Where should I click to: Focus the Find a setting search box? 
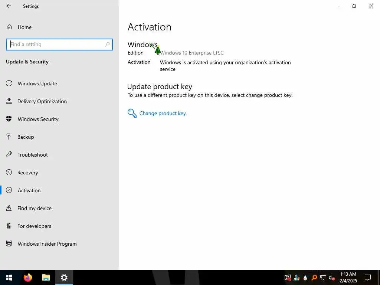[59, 45]
